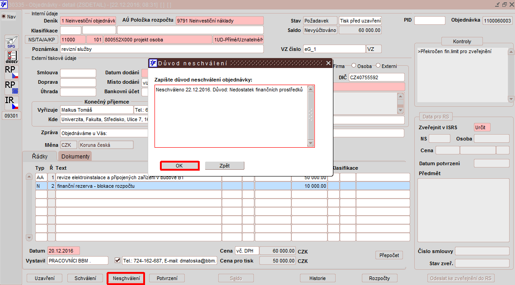Viewport: 515px width, 285px height.
Task: Select row 'finanční rezerva - blokace rozpočtu'
Action: [x=138, y=186]
